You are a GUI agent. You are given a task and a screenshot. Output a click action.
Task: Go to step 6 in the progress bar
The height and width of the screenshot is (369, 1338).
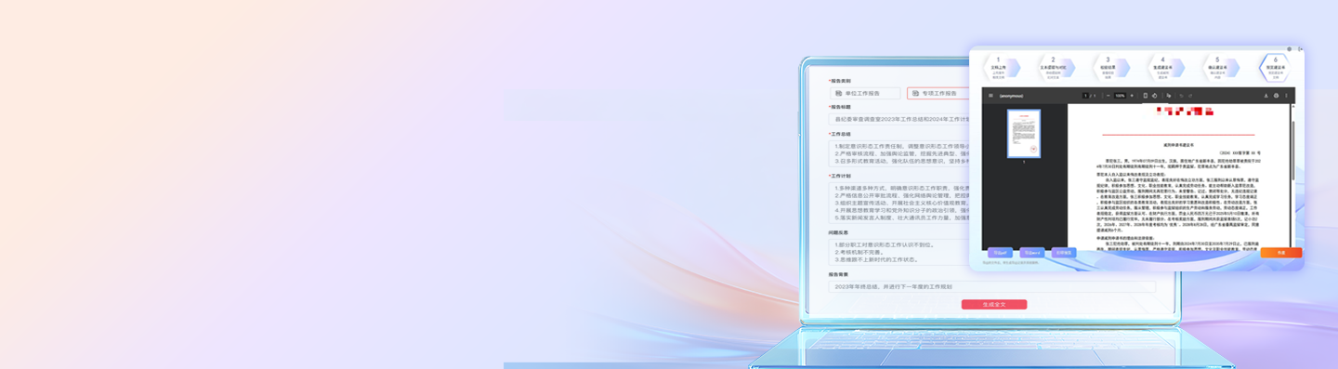(1275, 67)
